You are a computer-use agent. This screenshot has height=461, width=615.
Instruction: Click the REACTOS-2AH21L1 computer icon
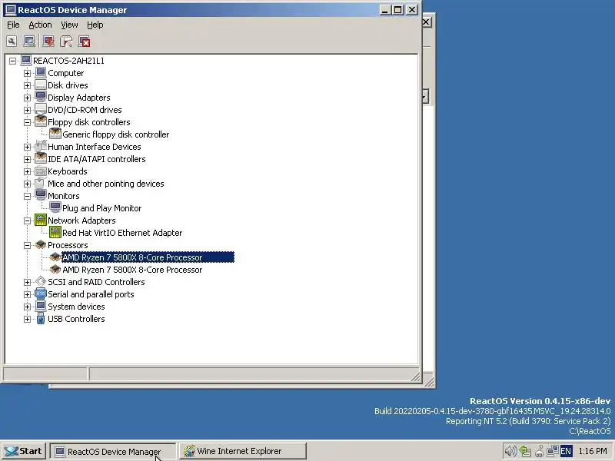point(26,61)
